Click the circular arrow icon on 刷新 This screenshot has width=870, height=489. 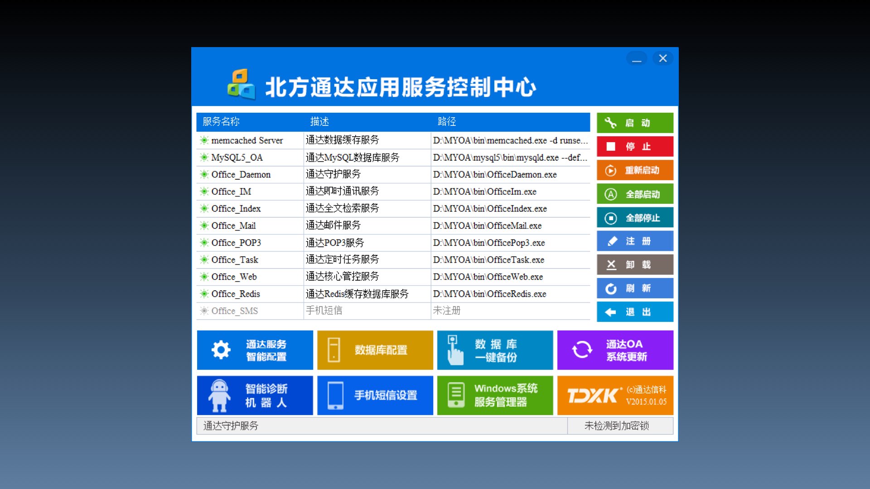(x=611, y=289)
